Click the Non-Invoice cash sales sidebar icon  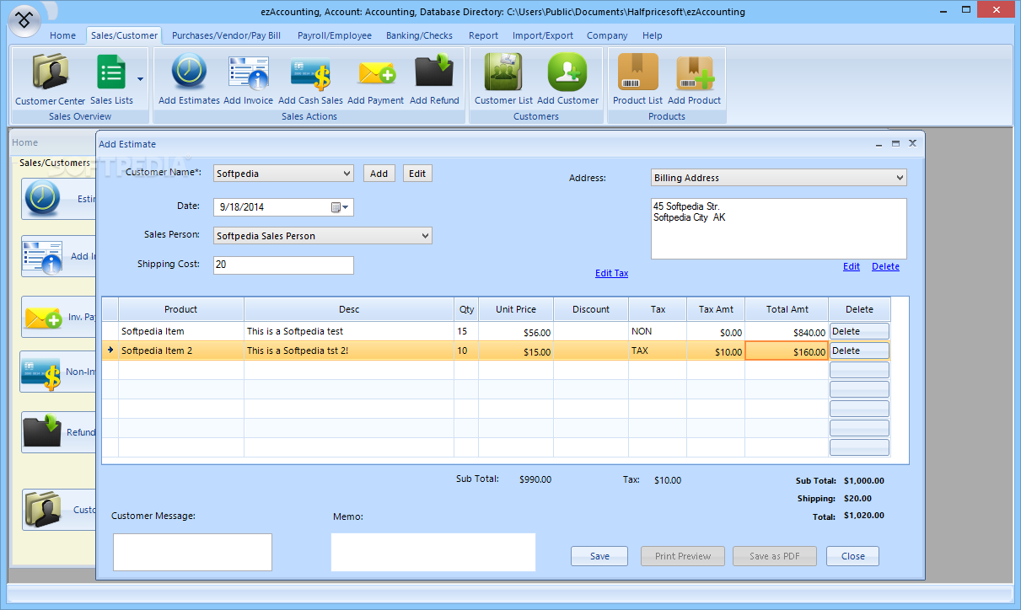40,372
